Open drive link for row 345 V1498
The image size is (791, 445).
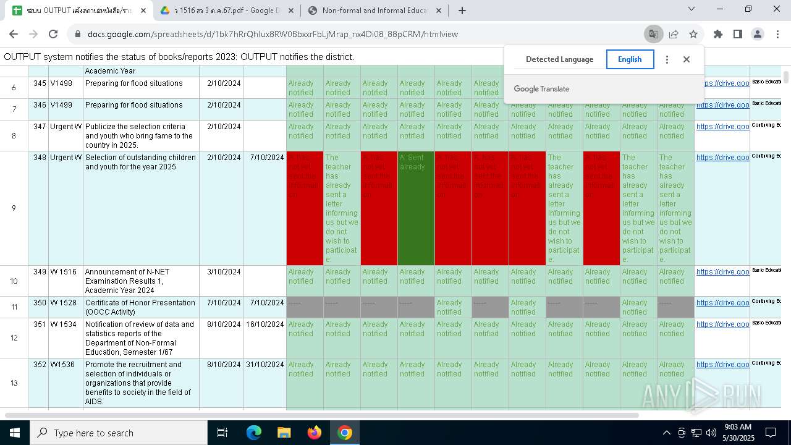pos(722,83)
